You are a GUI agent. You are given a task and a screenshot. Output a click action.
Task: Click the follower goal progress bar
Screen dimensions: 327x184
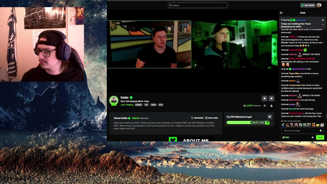pos(248,122)
